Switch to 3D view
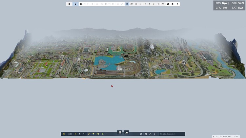246x138 pixels. [x=127, y=4]
